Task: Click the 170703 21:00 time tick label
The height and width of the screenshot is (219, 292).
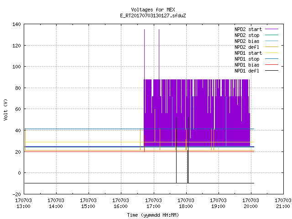Action: pyautogui.click(x=283, y=203)
